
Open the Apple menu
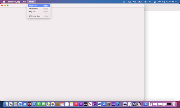(x=4, y=2)
